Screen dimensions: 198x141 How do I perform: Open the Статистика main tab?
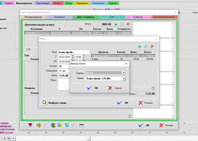click(x=98, y=3)
